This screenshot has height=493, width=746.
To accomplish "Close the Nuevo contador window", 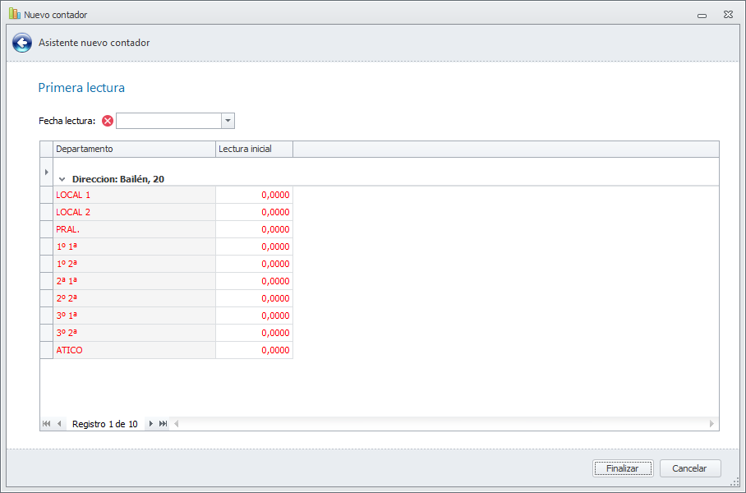I will coord(728,14).
